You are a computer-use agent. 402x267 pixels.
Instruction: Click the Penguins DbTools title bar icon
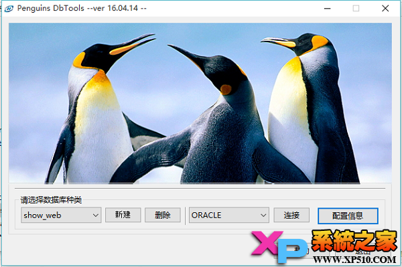(x=9, y=9)
